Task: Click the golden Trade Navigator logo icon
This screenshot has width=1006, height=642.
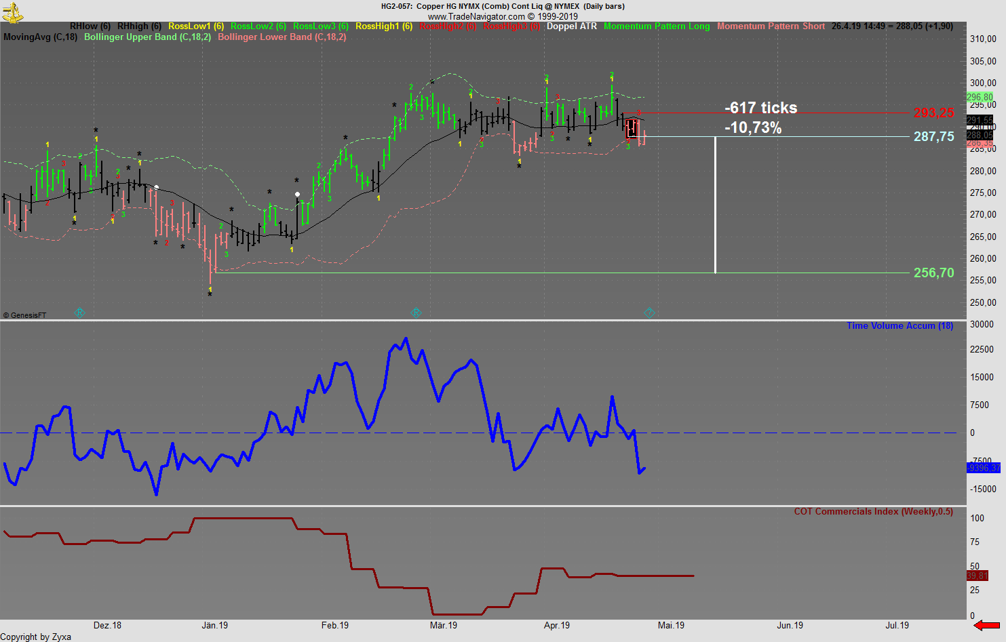Action: coord(12,12)
